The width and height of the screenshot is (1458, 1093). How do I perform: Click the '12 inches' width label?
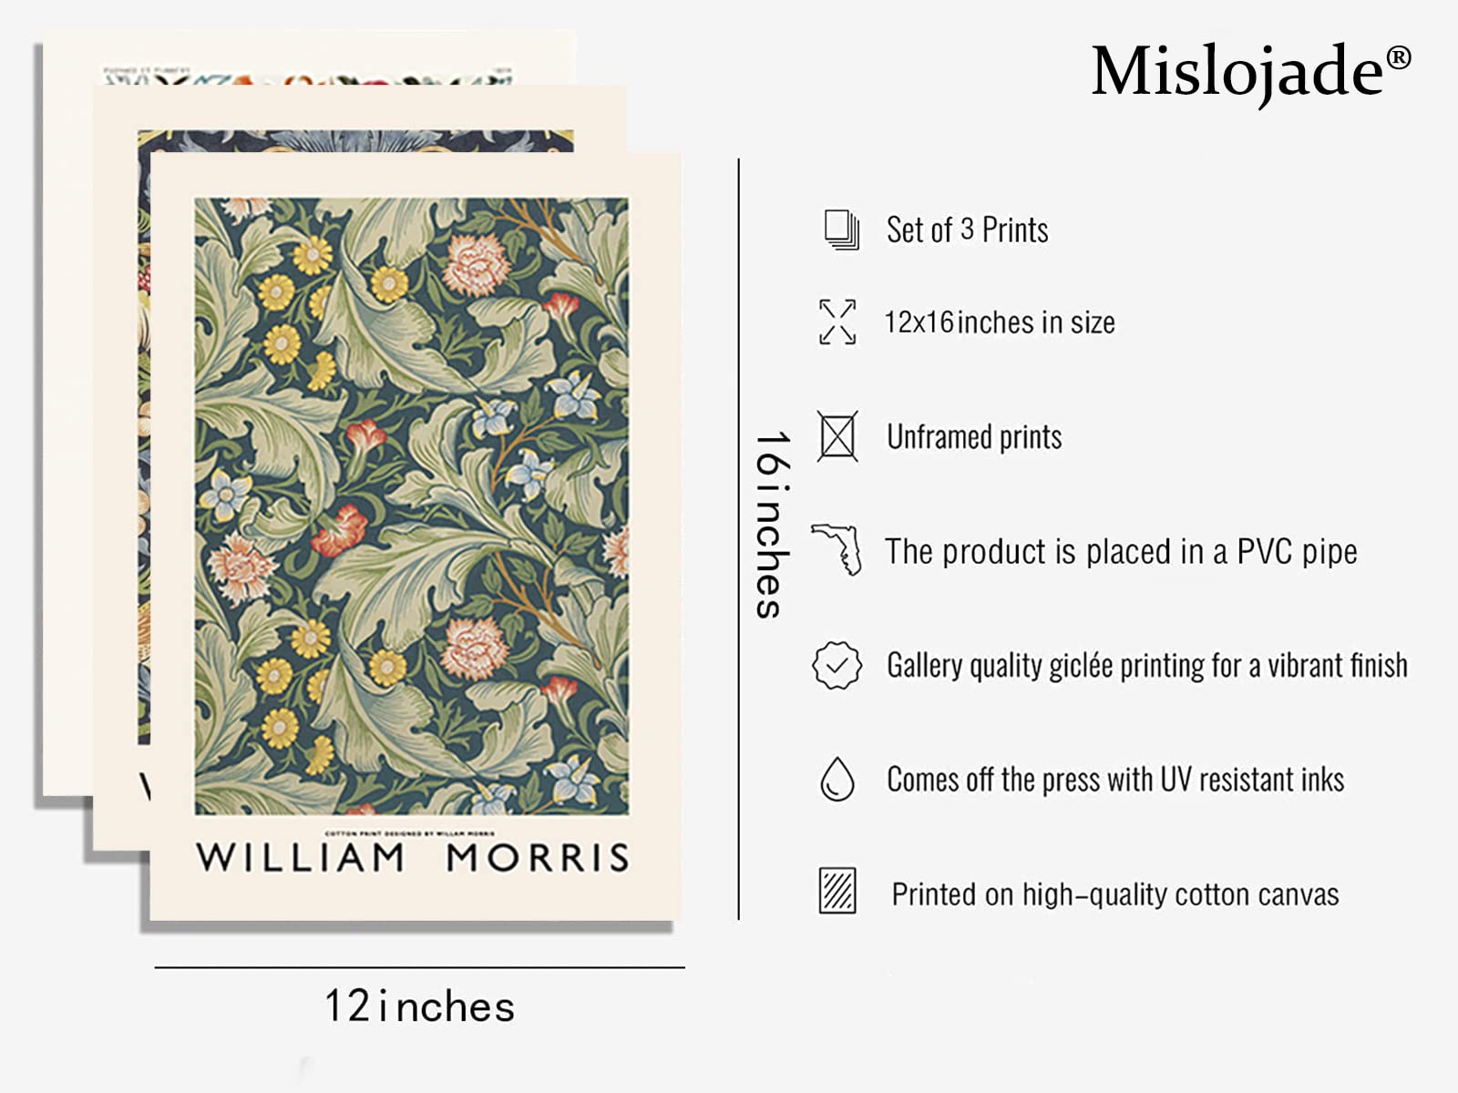click(x=419, y=1006)
